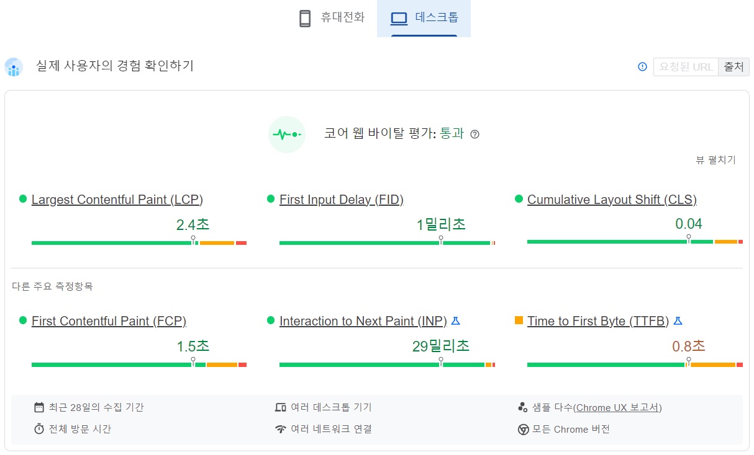Click the calendar icon beside 최근 28일
The image size is (754, 455).
tap(37, 407)
